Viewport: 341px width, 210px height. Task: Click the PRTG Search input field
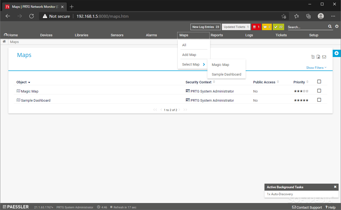307,27
